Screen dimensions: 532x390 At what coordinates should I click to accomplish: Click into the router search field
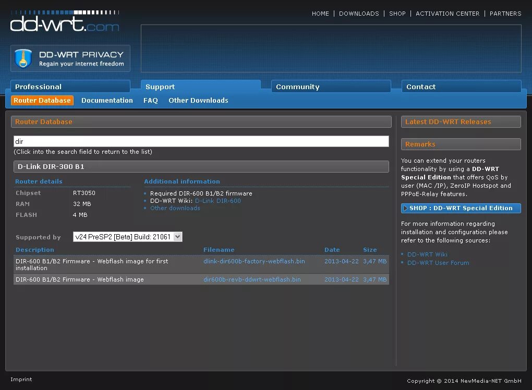click(x=201, y=141)
